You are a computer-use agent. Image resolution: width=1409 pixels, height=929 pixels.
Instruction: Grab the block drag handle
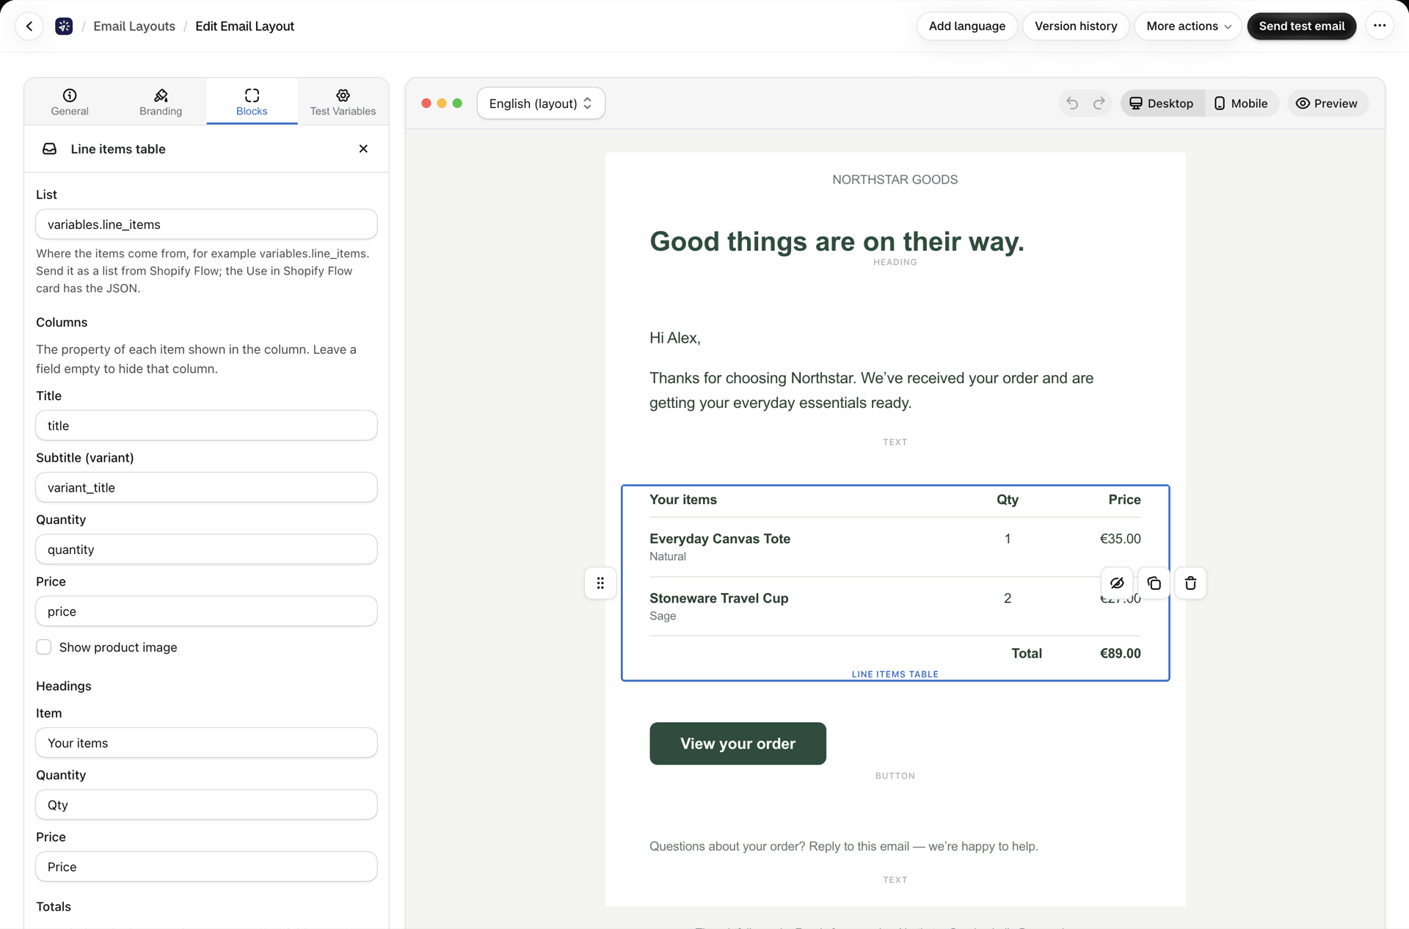tap(600, 583)
